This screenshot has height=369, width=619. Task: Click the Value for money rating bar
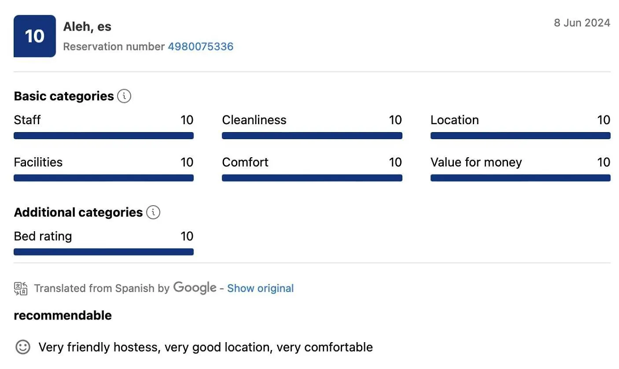[520, 178]
